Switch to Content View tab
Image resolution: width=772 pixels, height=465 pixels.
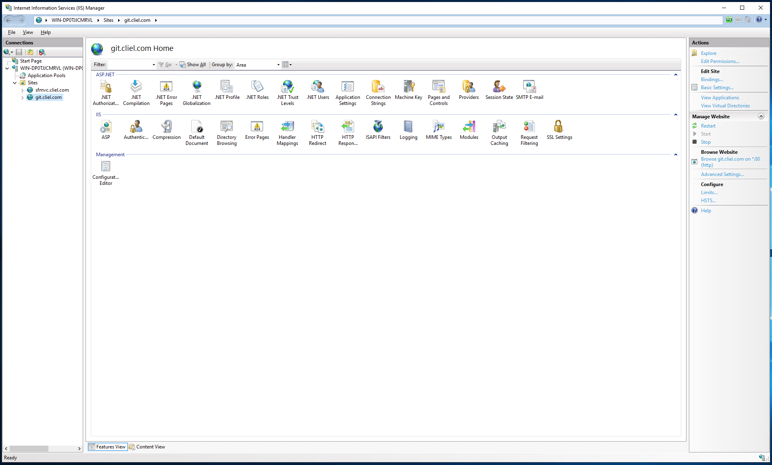click(x=147, y=446)
